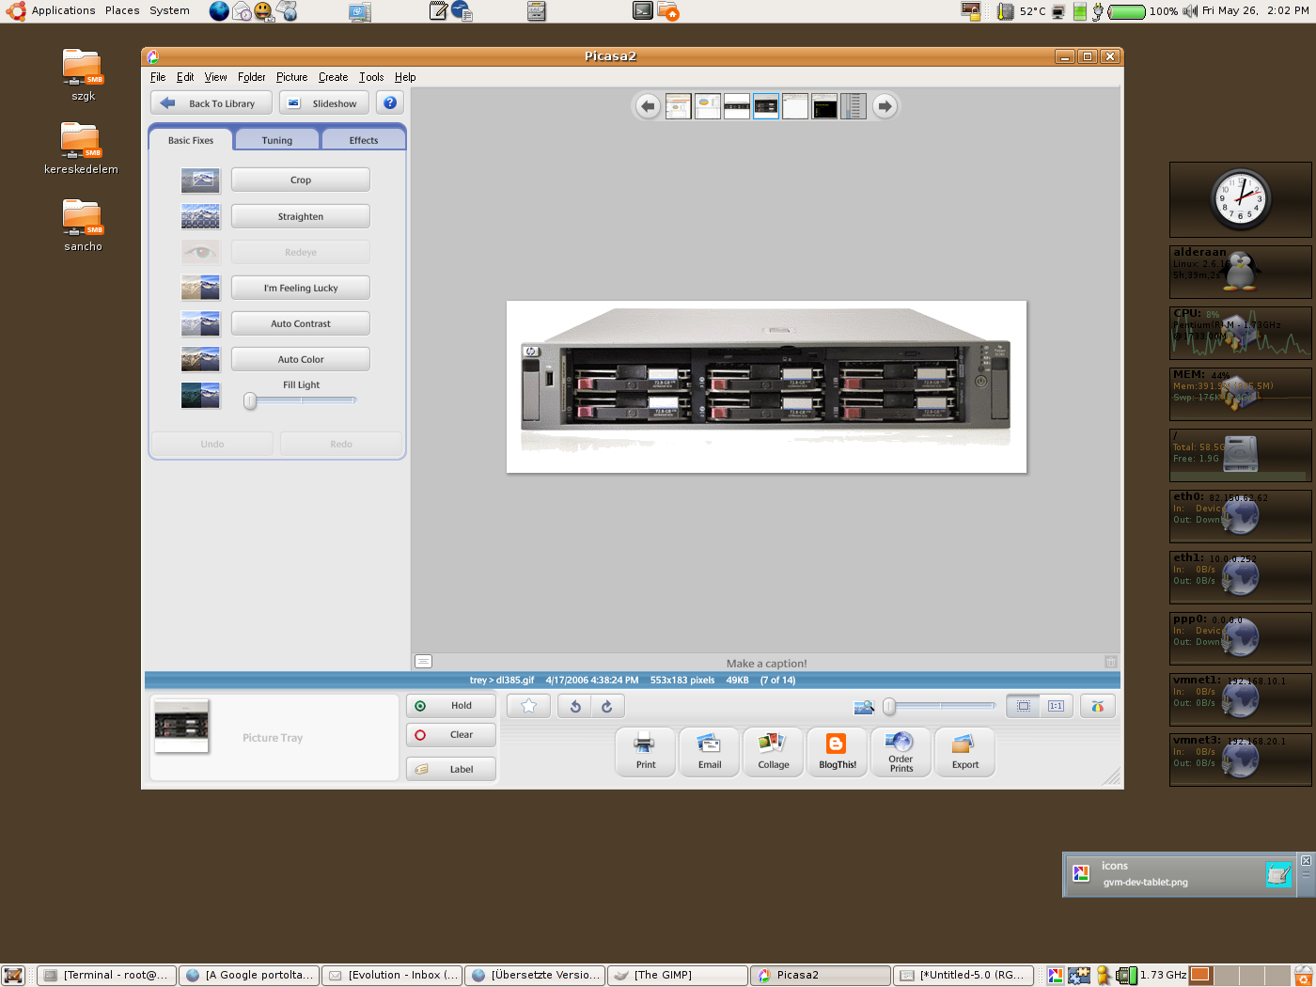Click the Straighten button
This screenshot has height=987, width=1316.
[x=301, y=216]
